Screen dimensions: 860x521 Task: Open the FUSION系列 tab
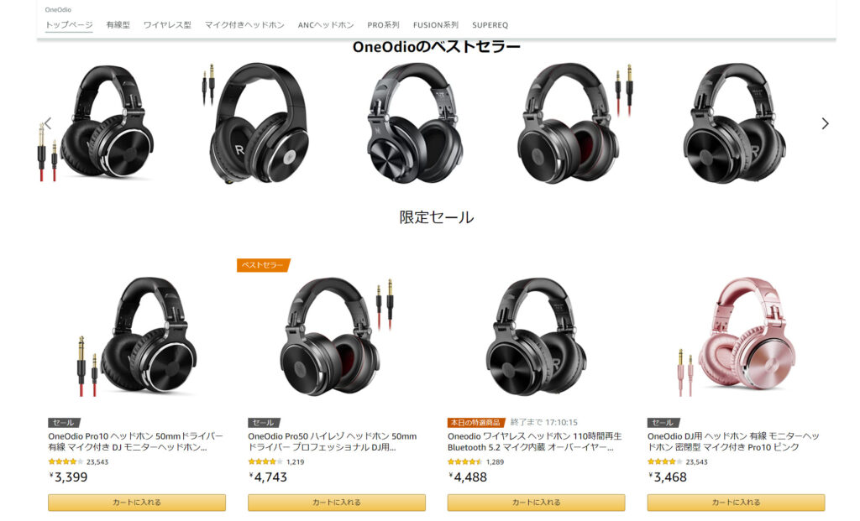click(436, 25)
